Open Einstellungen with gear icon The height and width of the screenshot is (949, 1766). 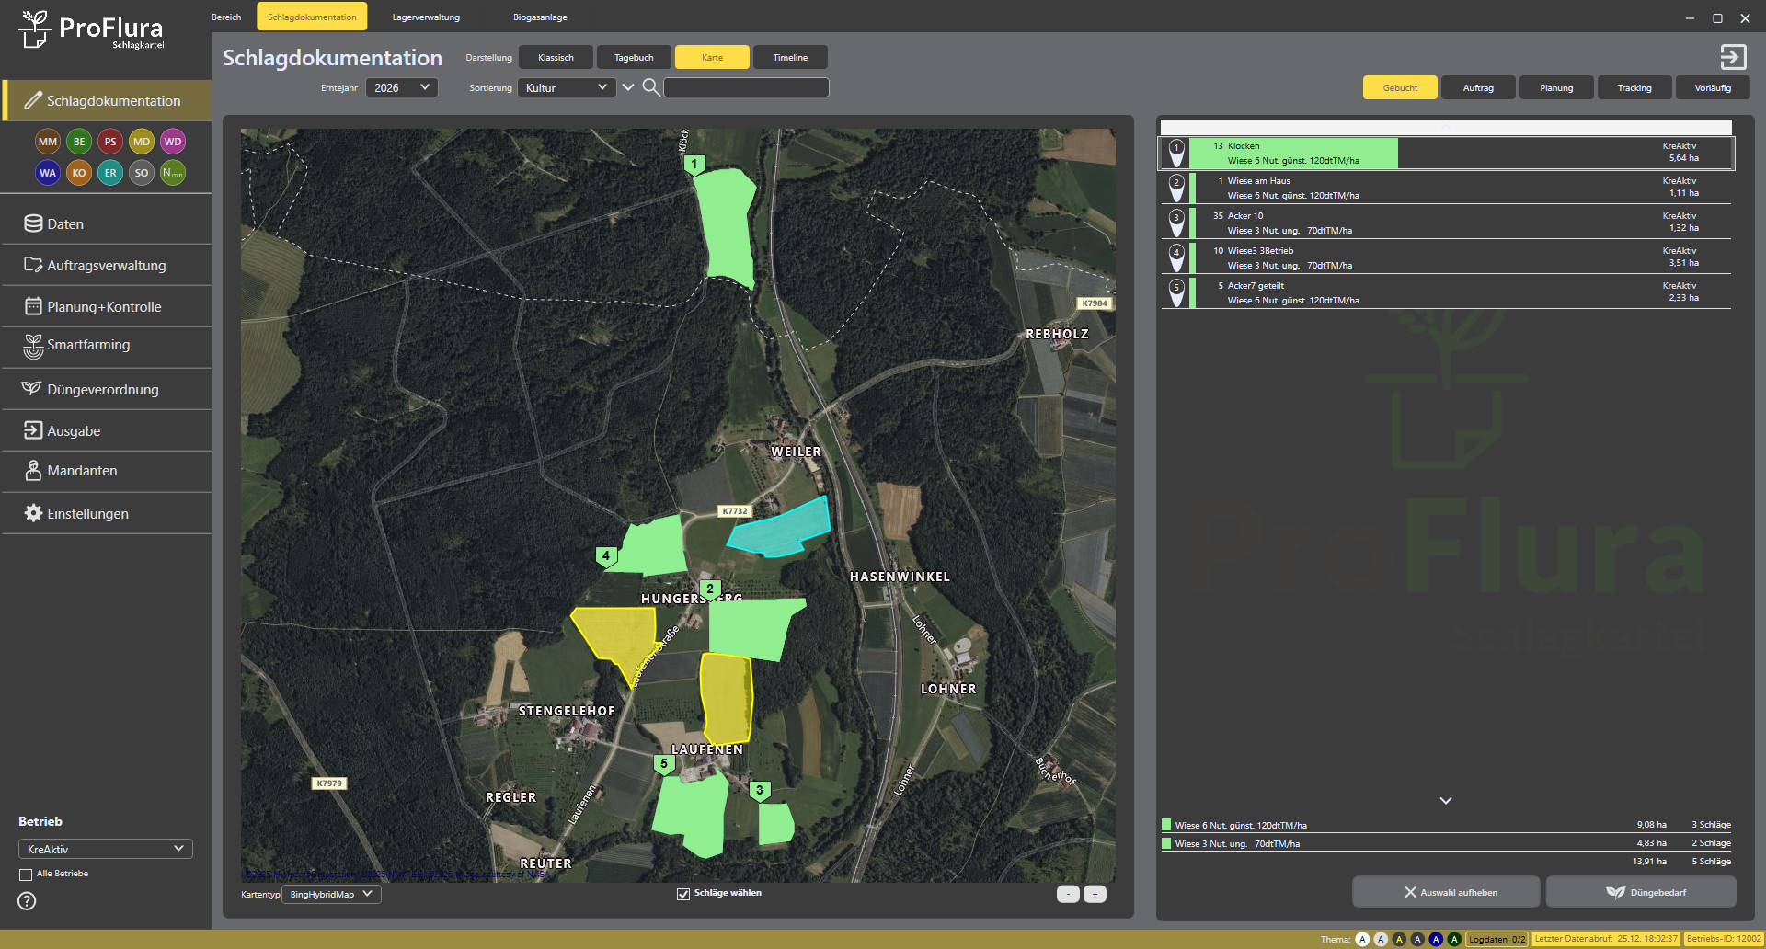click(x=33, y=513)
